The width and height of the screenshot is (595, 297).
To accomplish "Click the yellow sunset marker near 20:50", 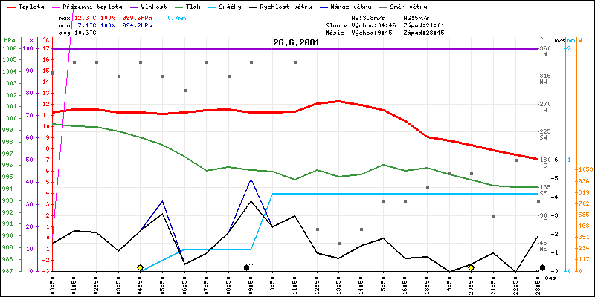I will (x=471, y=267).
